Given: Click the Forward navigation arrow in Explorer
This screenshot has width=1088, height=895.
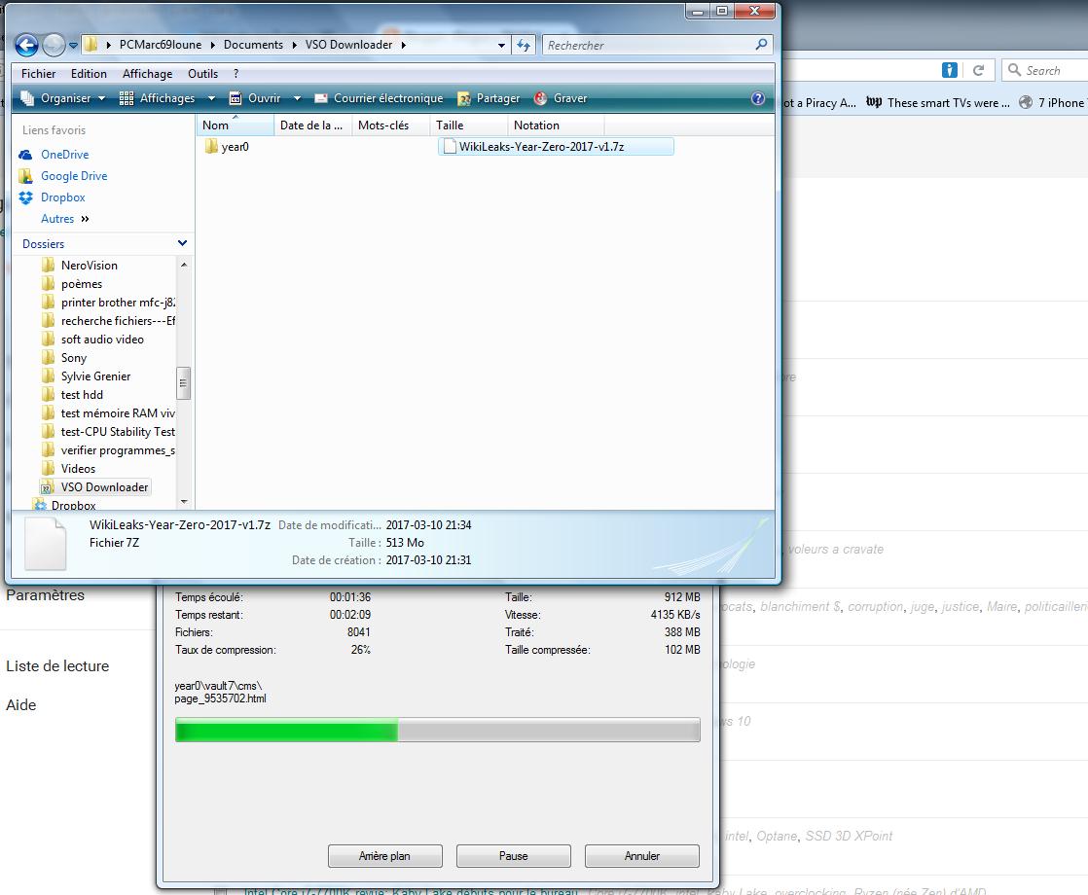Looking at the screenshot, I should coord(54,45).
